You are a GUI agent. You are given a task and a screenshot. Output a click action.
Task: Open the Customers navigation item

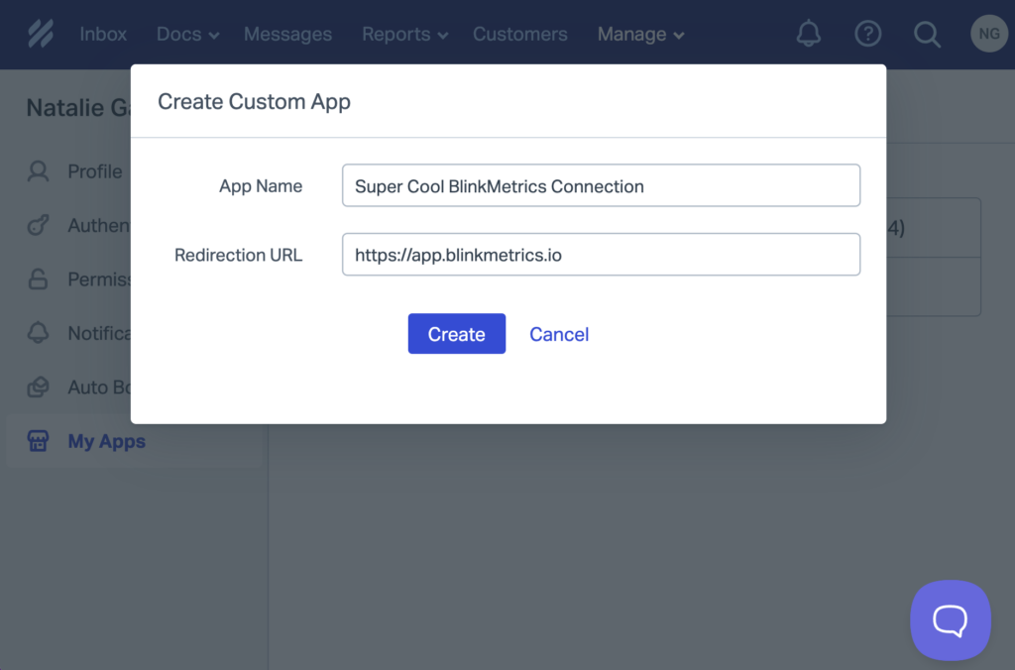tap(519, 34)
